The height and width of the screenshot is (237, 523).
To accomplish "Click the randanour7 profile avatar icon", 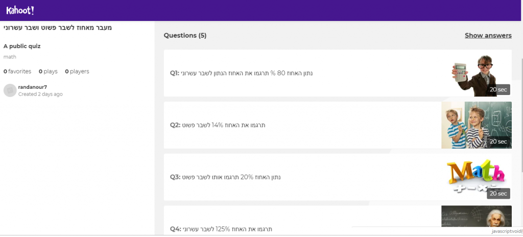I will [x=10, y=90].
